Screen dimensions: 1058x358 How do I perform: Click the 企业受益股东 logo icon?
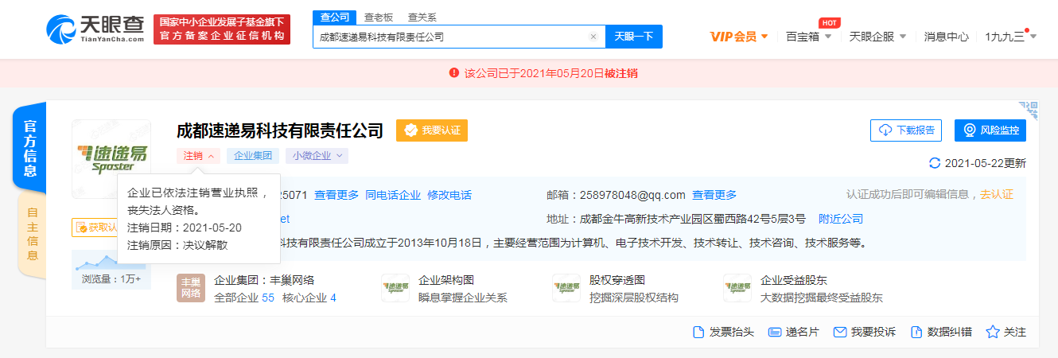pos(737,288)
